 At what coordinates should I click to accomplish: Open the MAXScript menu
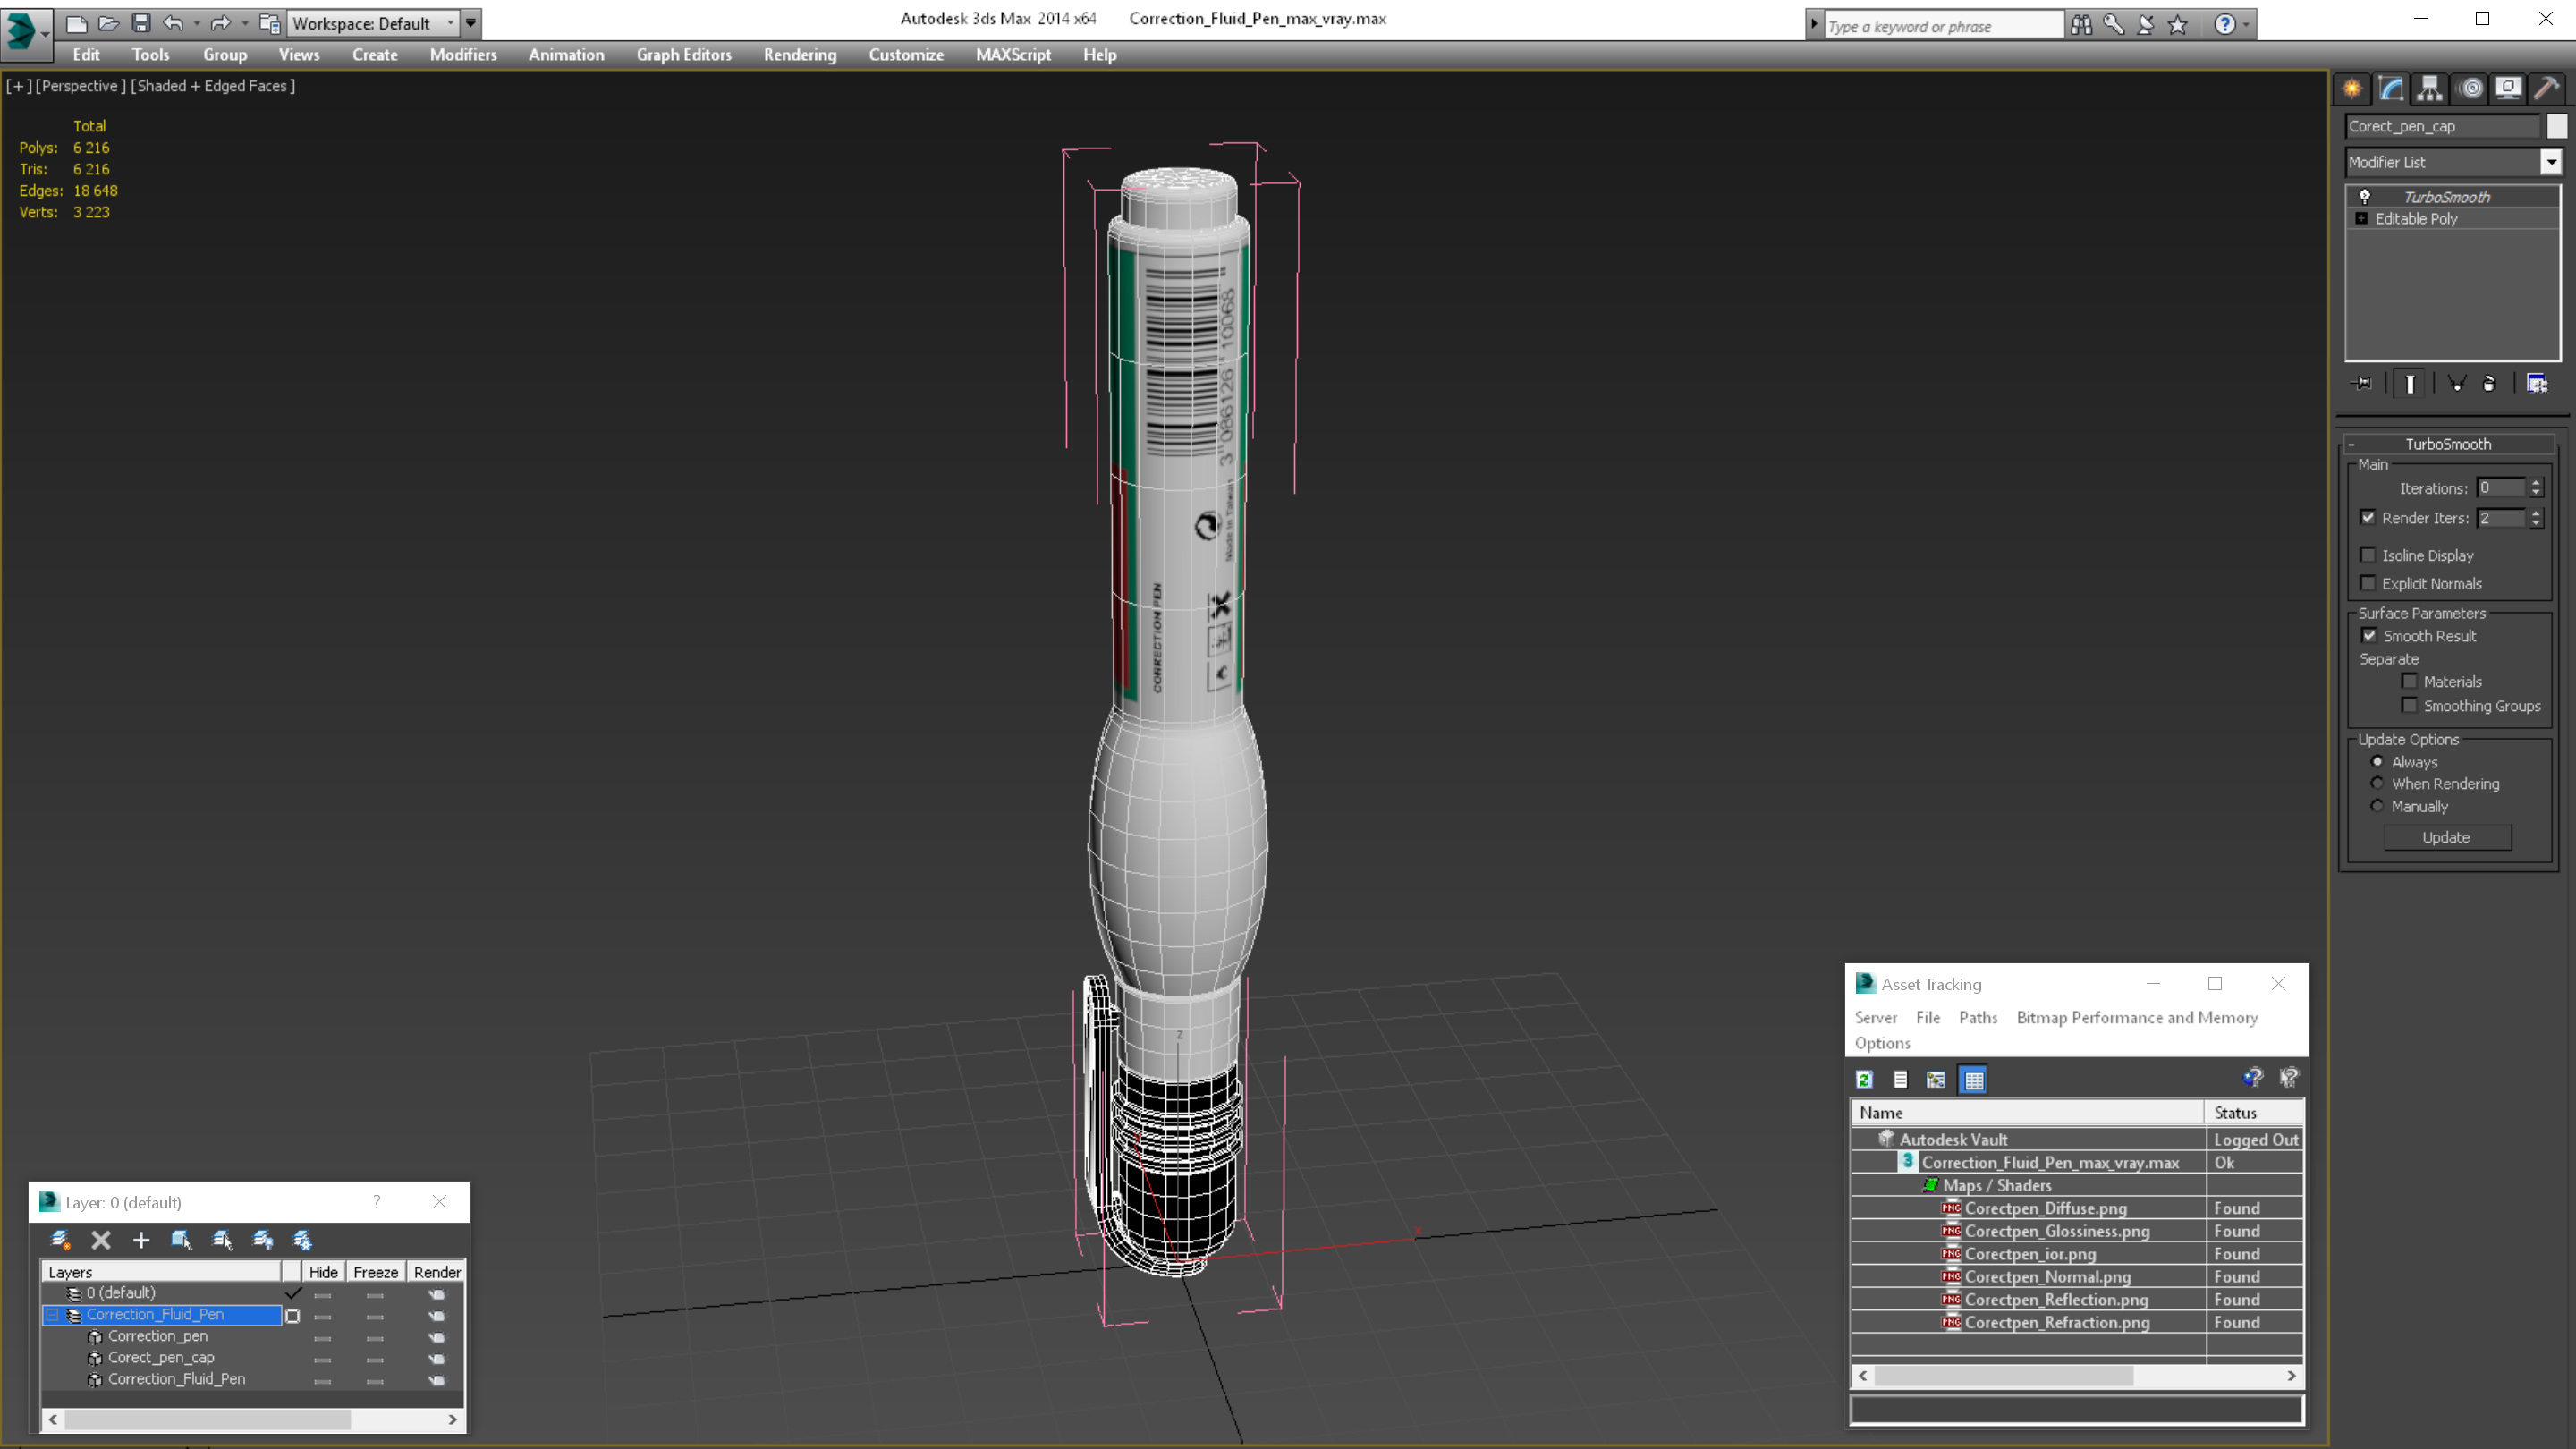click(x=1013, y=55)
